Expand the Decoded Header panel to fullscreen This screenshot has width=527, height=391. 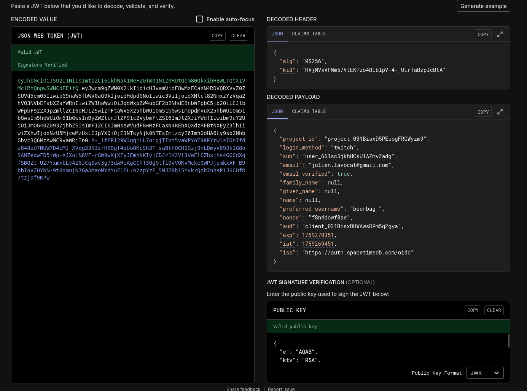point(500,34)
